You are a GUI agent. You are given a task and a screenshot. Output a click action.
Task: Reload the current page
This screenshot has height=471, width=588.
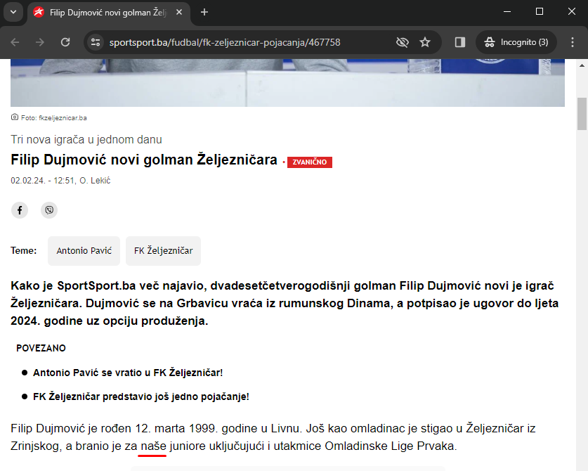tap(65, 42)
